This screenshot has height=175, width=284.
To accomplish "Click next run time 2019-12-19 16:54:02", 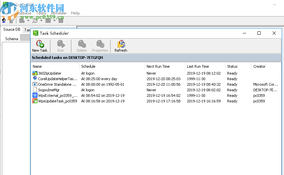I will pyautogui.click(x=164, y=96).
